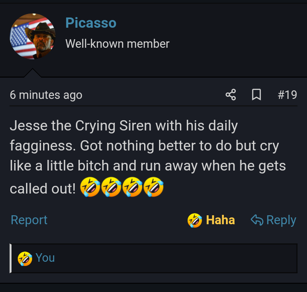This screenshot has height=292, width=307.
Task: Click the share icon on the post
Action: tap(231, 95)
